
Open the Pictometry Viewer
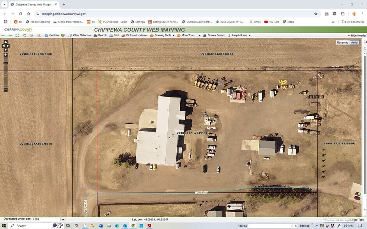pos(134,35)
